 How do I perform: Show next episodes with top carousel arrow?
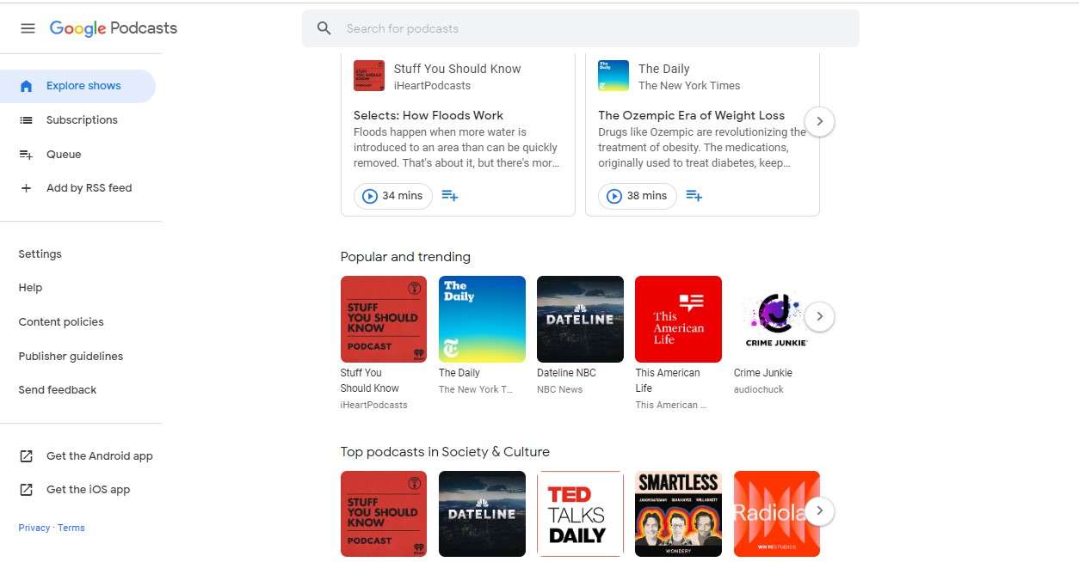pos(819,121)
